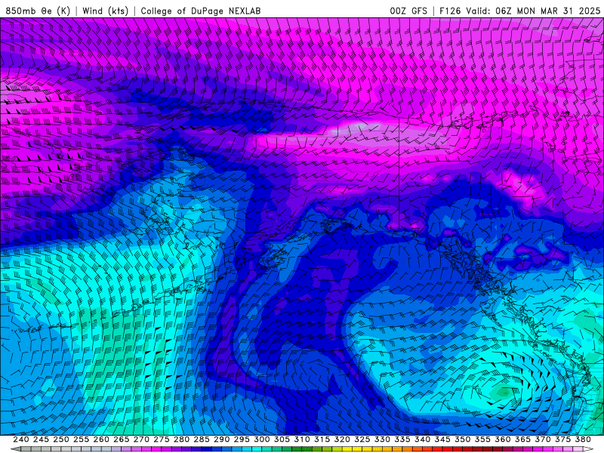
Task: Select the 310 value on the color scale
Action: pyautogui.click(x=301, y=439)
